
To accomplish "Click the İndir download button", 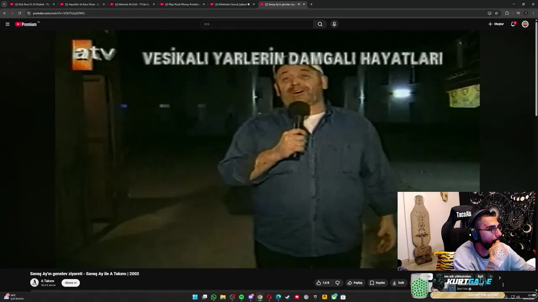I will [x=398, y=283].
